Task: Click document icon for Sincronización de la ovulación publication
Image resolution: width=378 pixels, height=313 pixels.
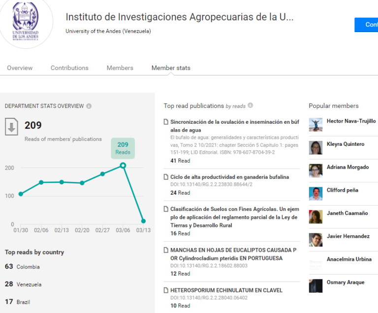Action: [166, 122]
